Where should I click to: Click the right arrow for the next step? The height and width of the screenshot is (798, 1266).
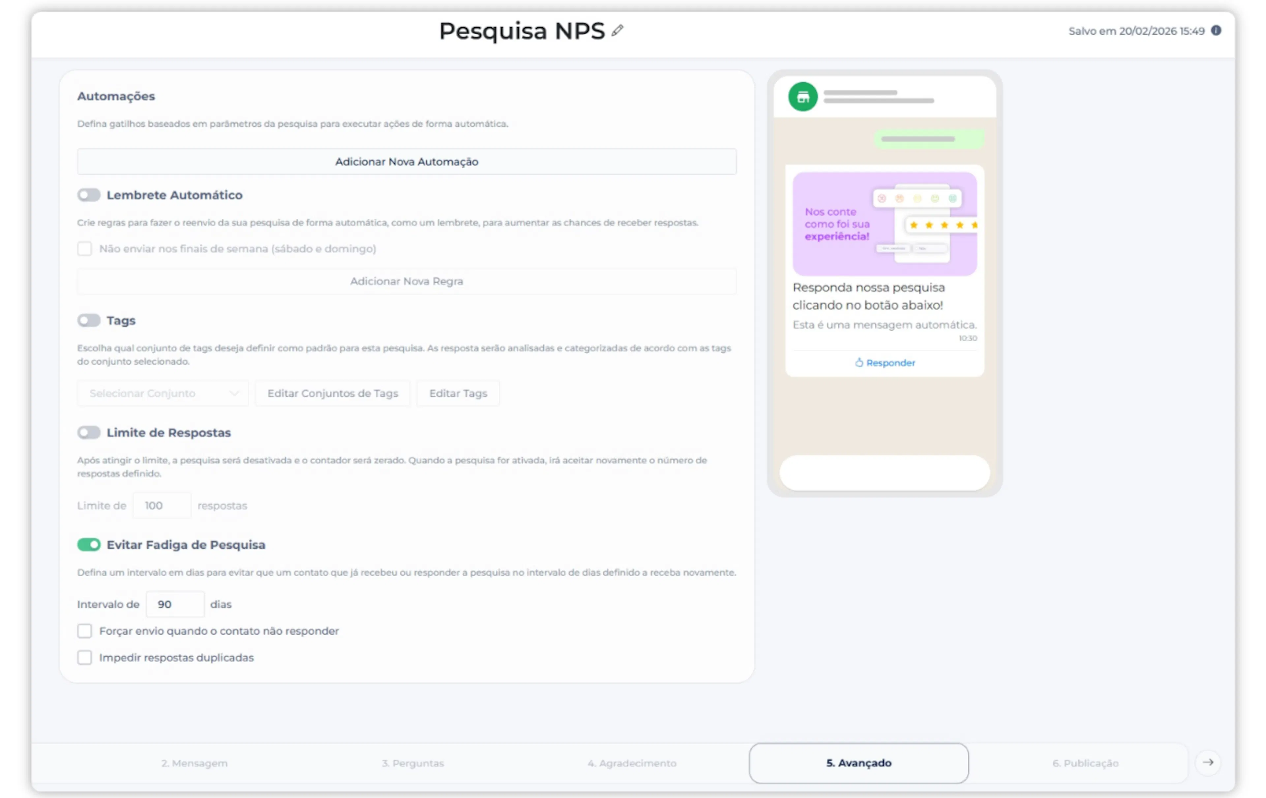1208,762
